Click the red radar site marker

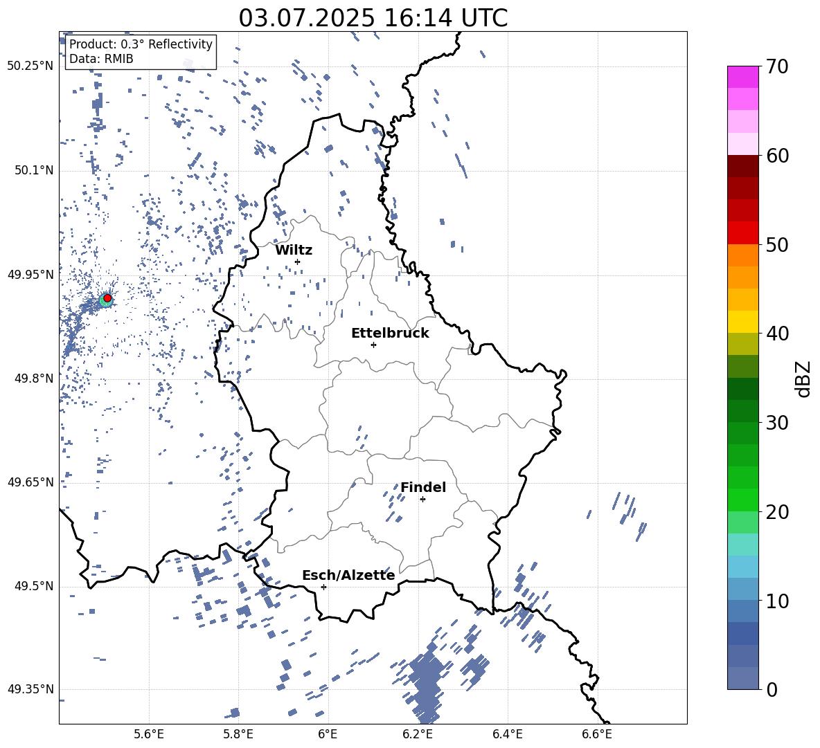point(107,298)
